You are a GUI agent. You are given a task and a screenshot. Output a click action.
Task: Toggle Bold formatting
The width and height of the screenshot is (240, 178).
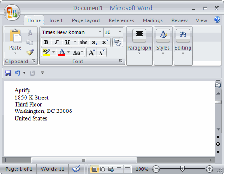pos(46,42)
